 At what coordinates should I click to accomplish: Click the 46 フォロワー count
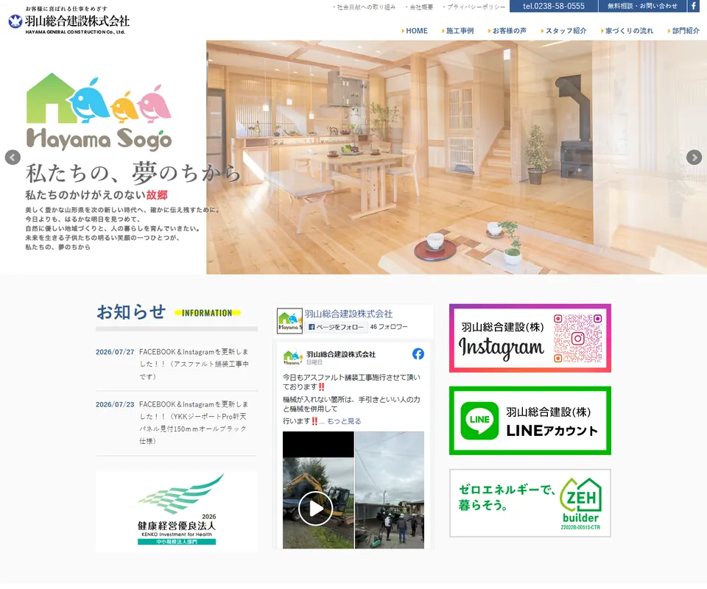point(389,327)
